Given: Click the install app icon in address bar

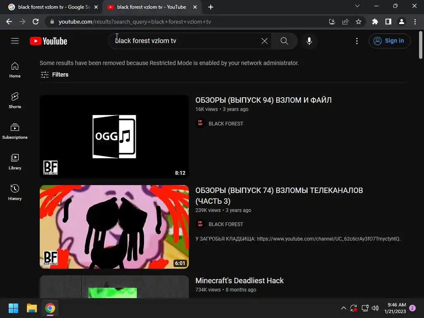Looking at the screenshot, I should 332,22.
